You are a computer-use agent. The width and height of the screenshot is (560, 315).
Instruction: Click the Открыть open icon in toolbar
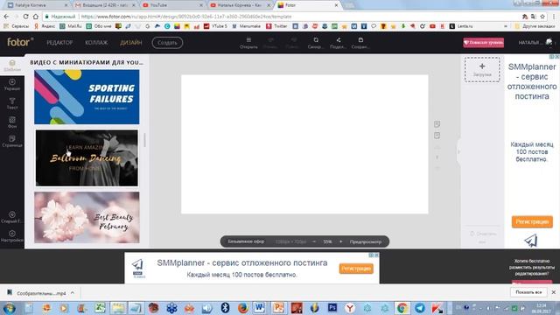248,43
